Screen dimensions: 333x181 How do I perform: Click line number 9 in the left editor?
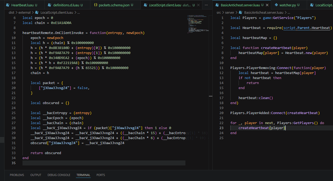[x=15, y=33]
